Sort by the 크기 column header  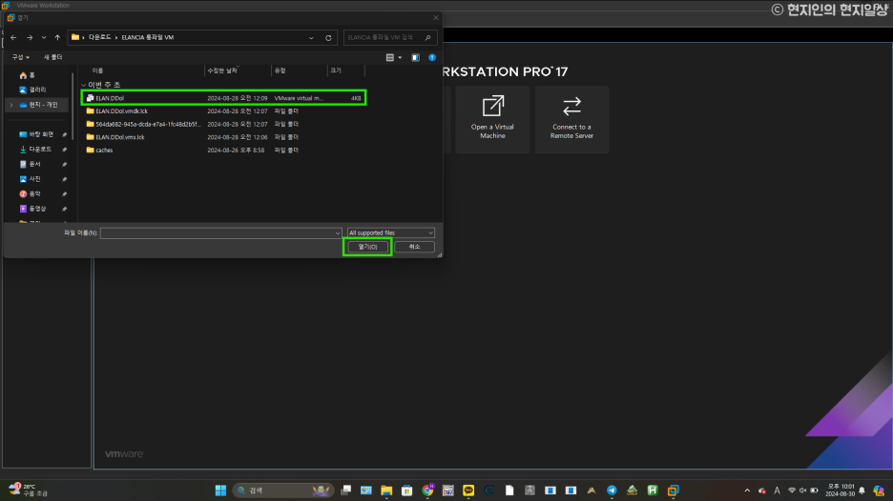[336, 70]
